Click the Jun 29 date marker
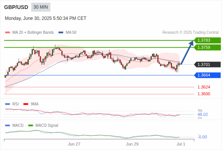The height and width of the screenshot is (150, 222). (132, 144)
